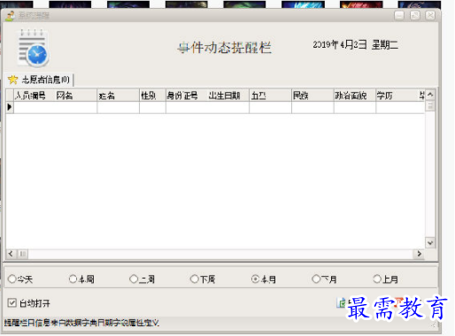Viewport: 455px width, 336px height.
Task: Click the status bar message at window bottom
Action: (x=81, y=323)
